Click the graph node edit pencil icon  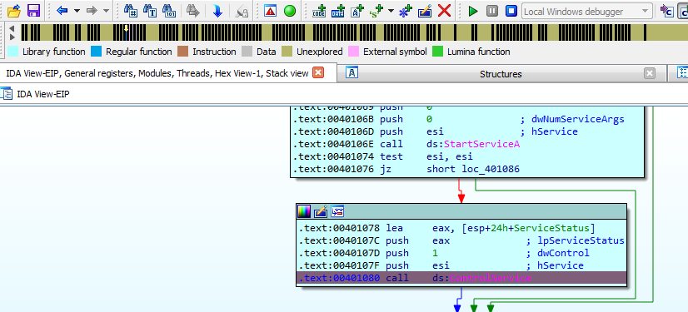pos(321,211)
